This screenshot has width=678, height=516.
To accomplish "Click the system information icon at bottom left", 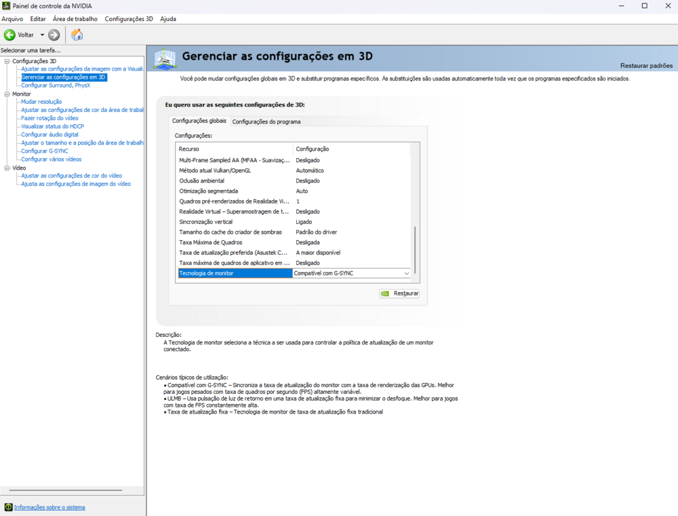I will point(8,507).
